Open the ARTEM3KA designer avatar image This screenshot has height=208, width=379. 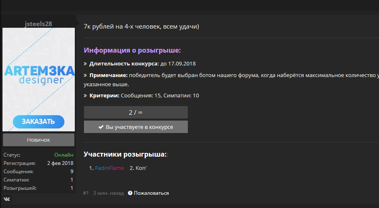(39, 80)
